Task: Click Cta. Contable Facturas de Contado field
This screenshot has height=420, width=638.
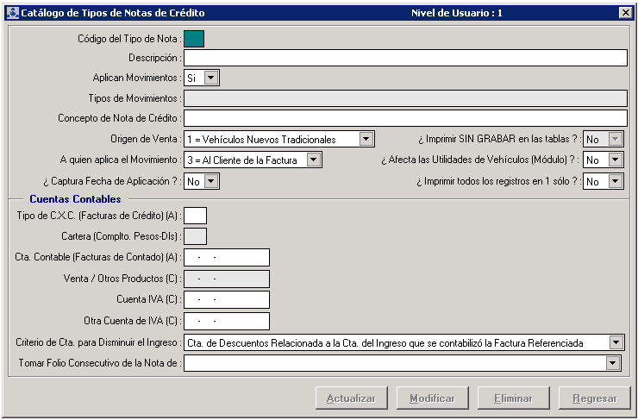Action: [227, 257]
